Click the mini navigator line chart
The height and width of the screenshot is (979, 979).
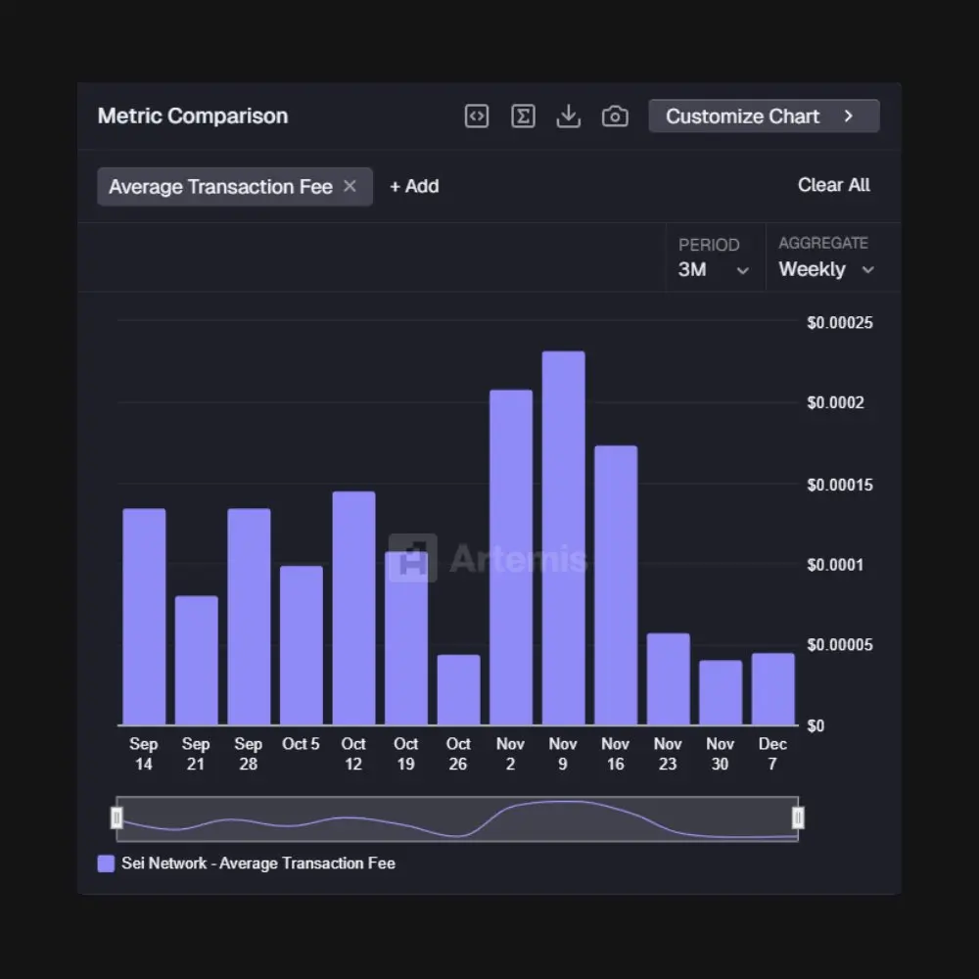pos(457,818)
